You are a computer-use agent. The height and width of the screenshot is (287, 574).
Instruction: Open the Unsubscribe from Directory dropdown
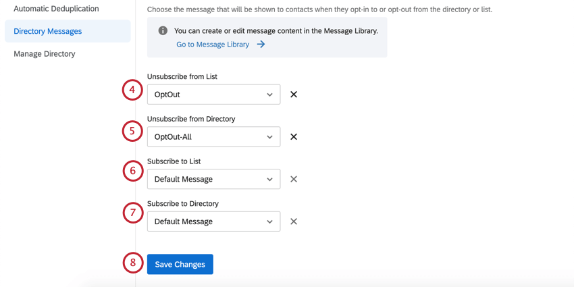213,136
